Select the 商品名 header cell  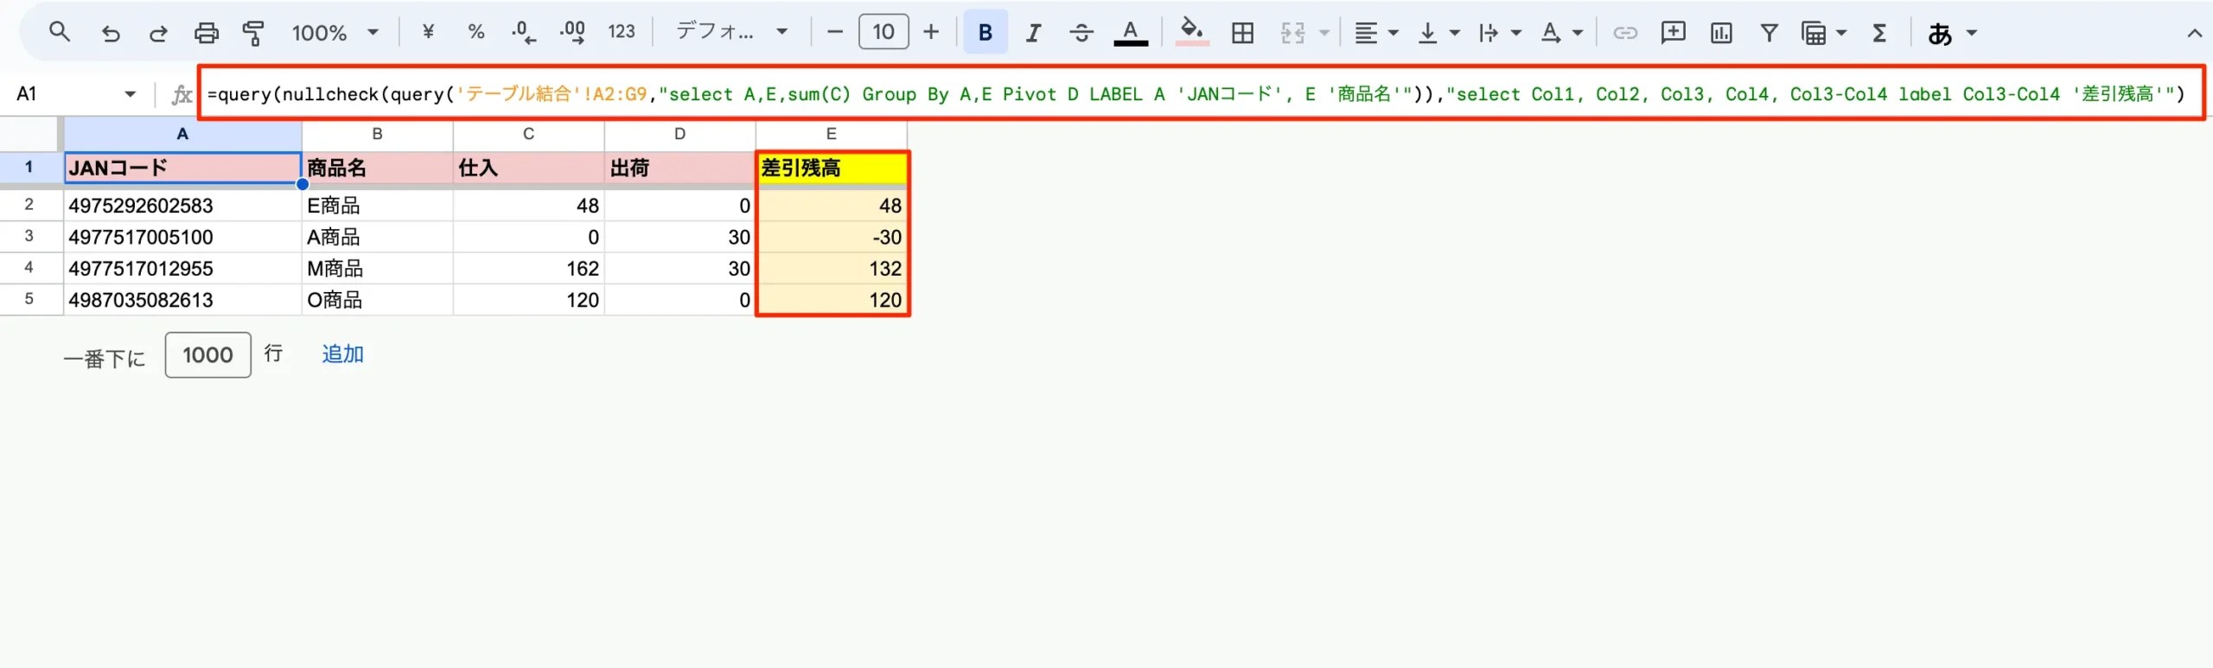click(x=377, y=168)
